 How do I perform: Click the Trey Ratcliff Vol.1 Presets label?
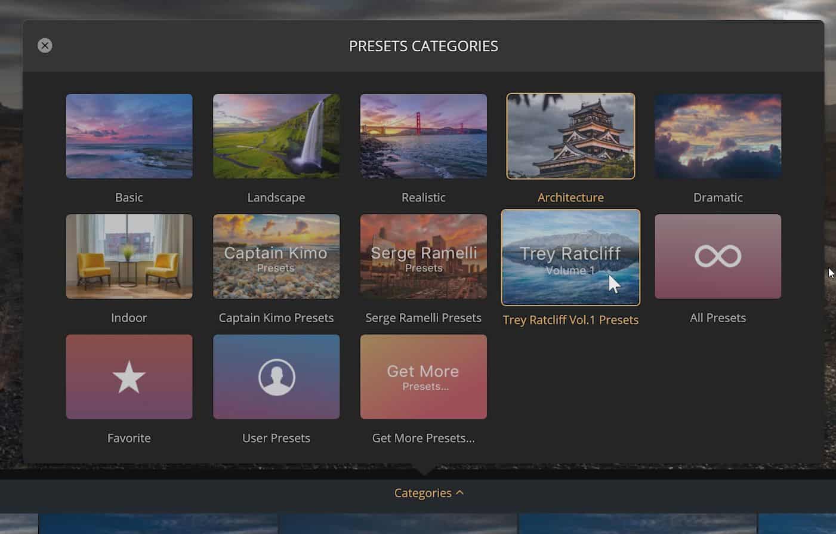pos(570,320)
